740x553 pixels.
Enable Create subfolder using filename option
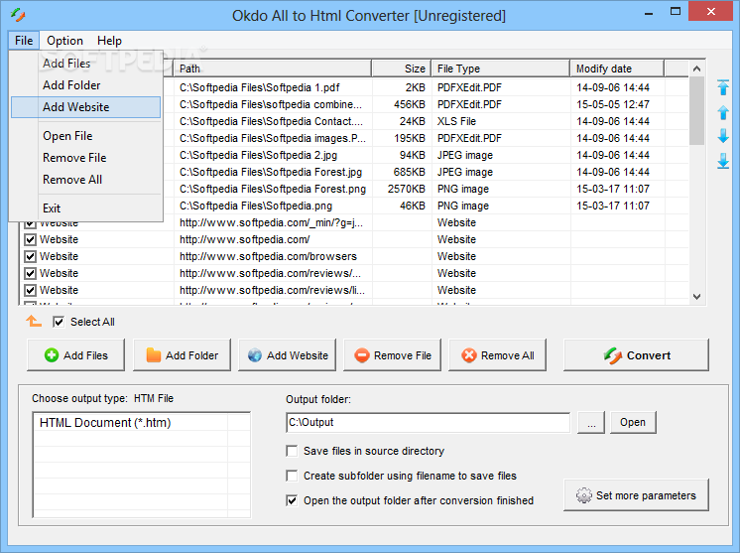(292, 476)
